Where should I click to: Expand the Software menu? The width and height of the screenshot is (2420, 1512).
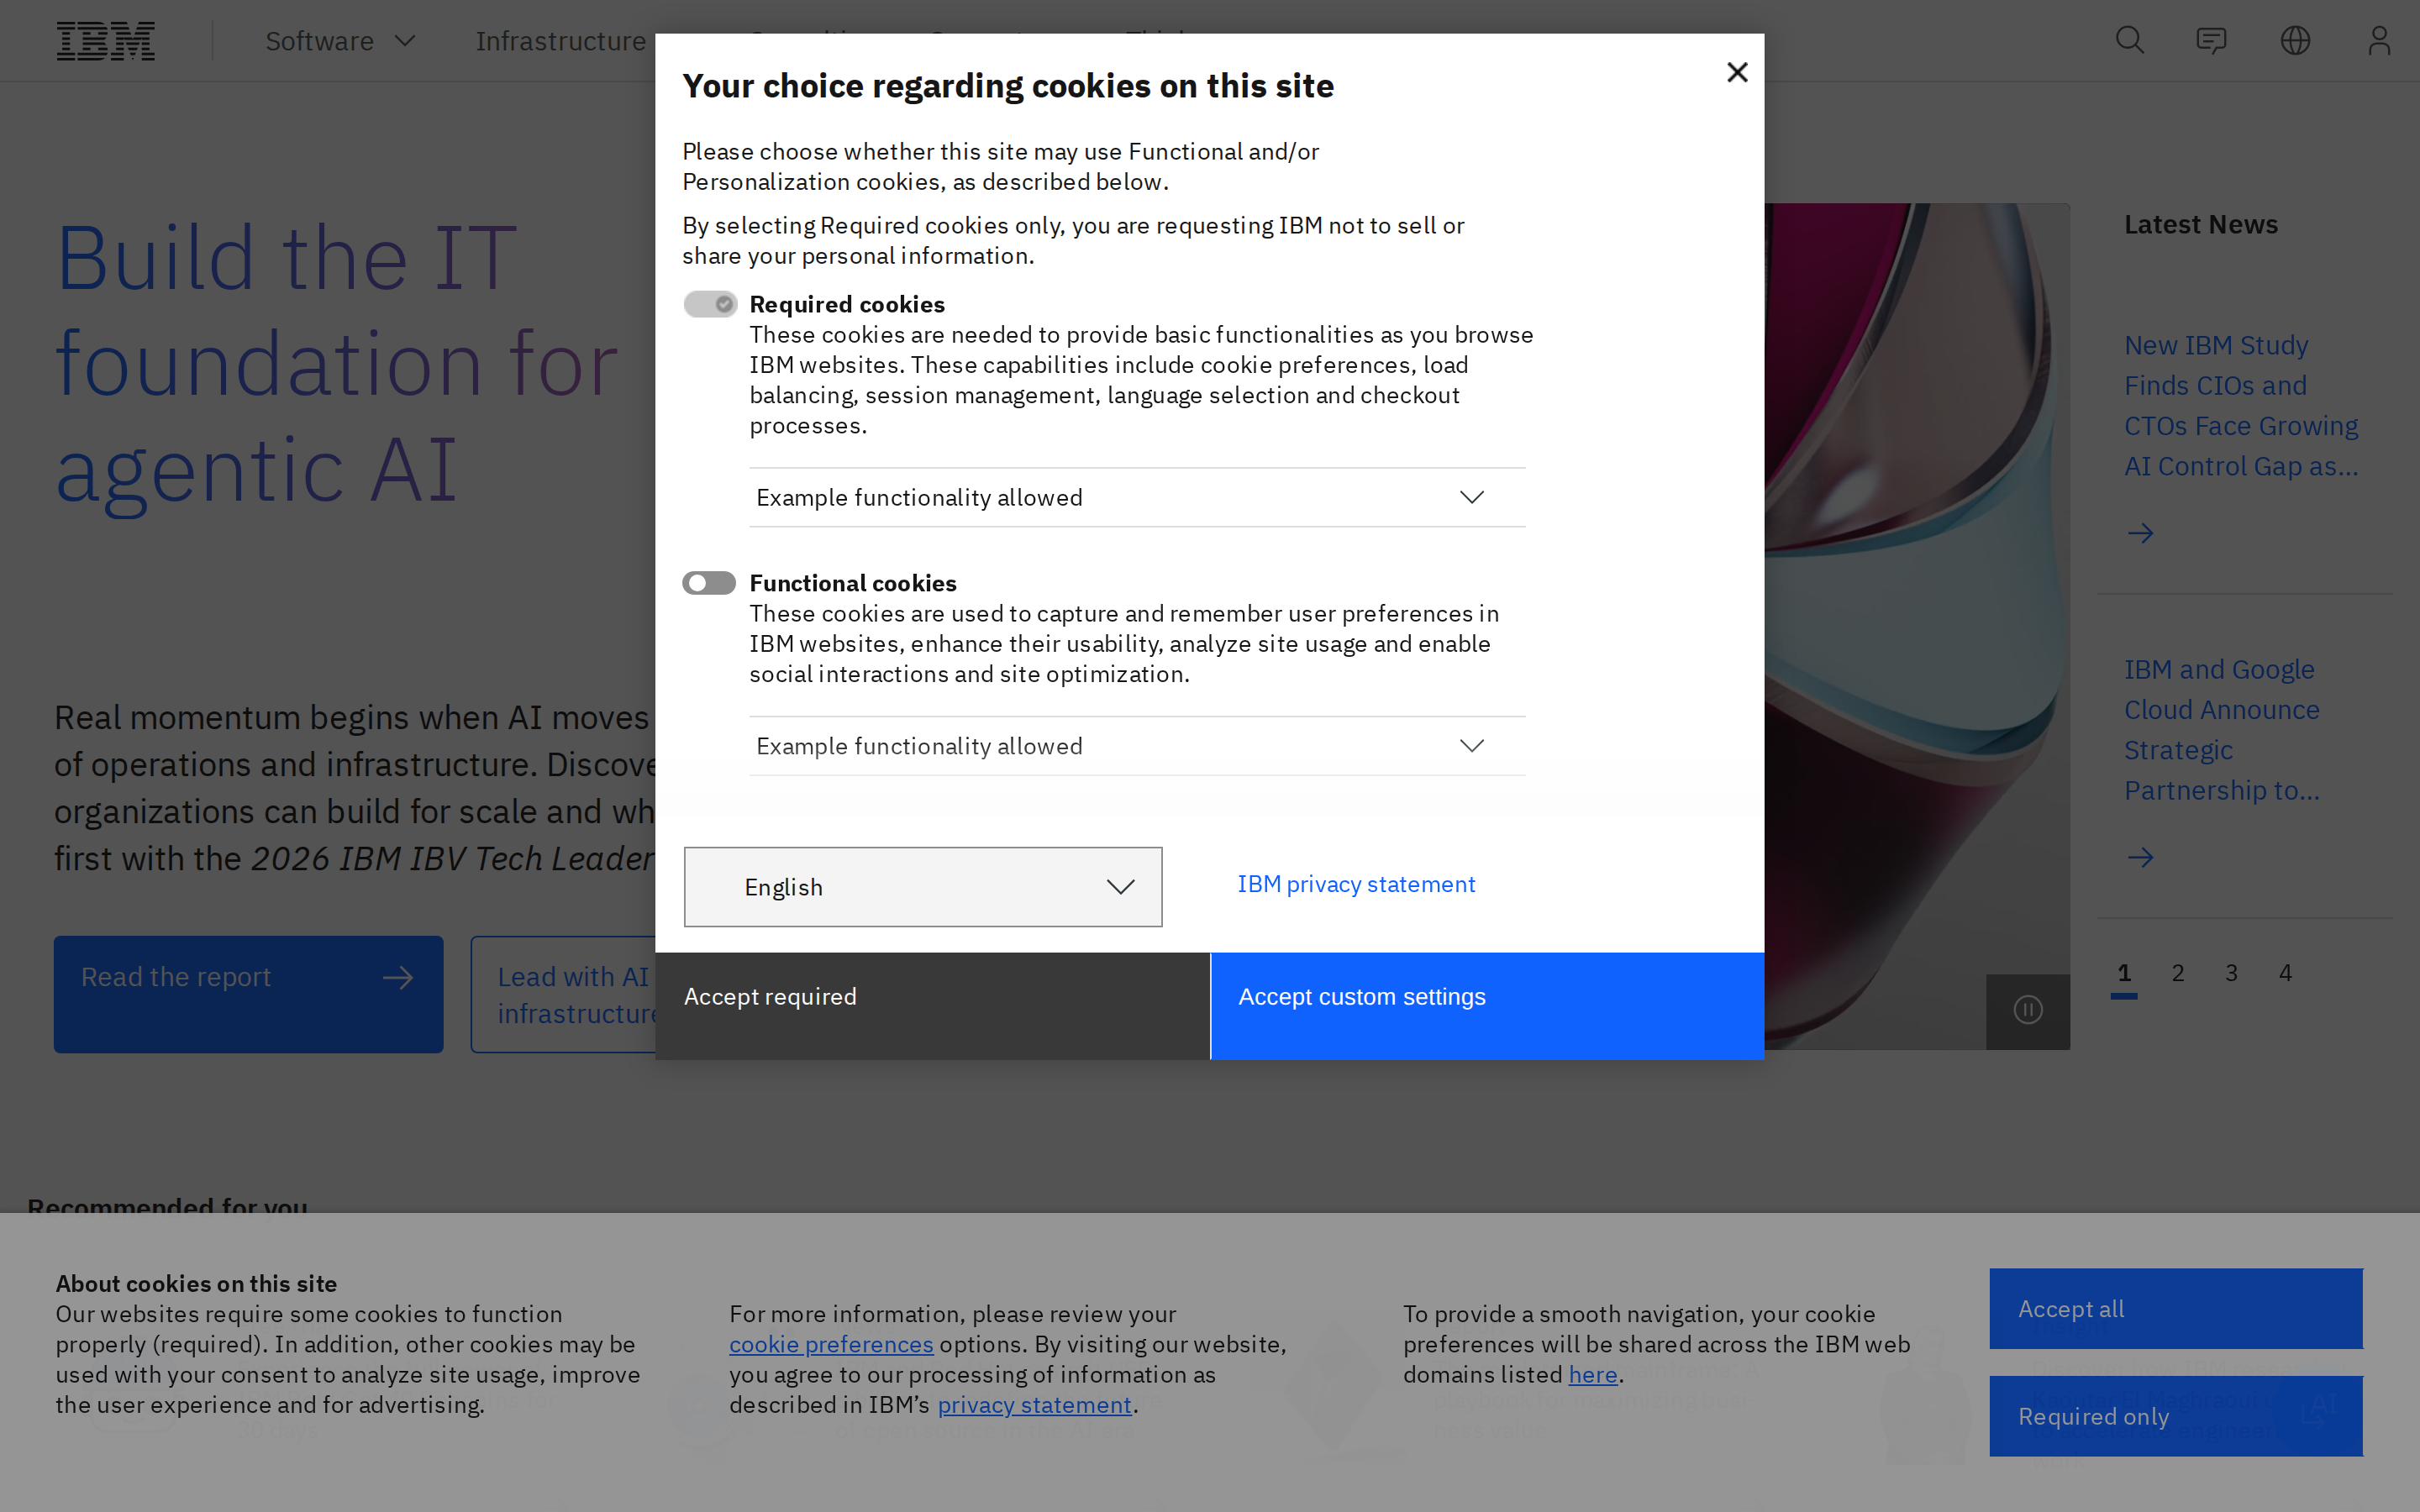pyautogui.click(x=340, y=41)
